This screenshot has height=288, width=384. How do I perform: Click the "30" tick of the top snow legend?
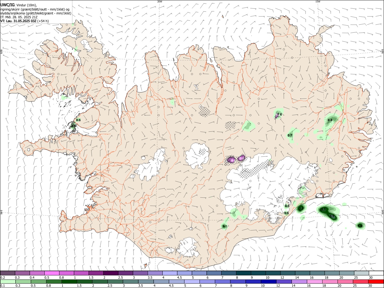point(370,277)
